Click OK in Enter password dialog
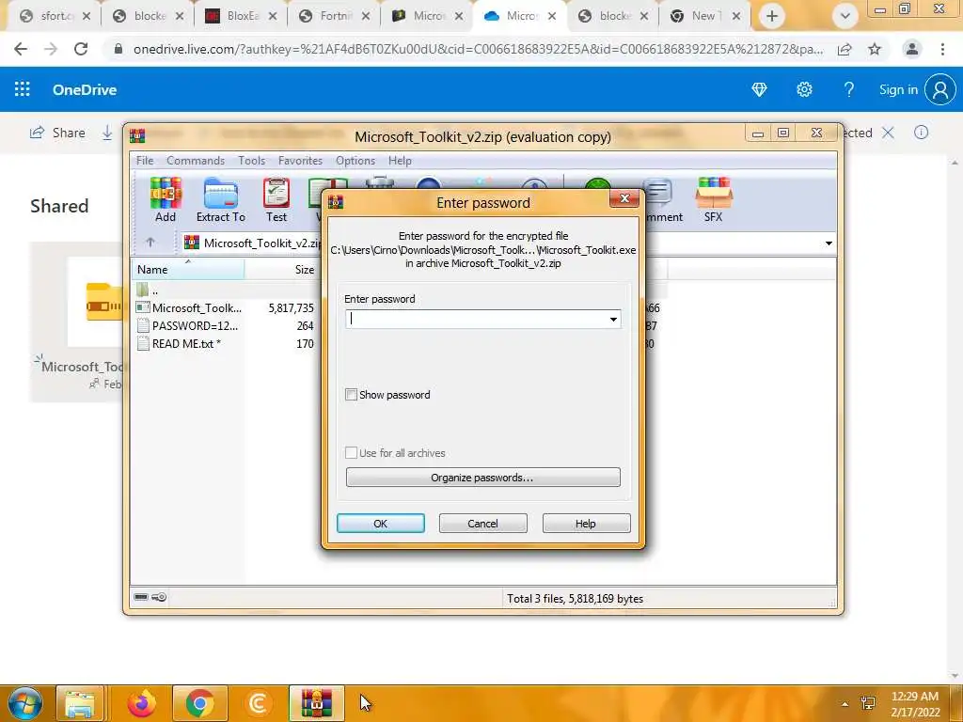This screenshot has height=722, width=963. [381, 523]
